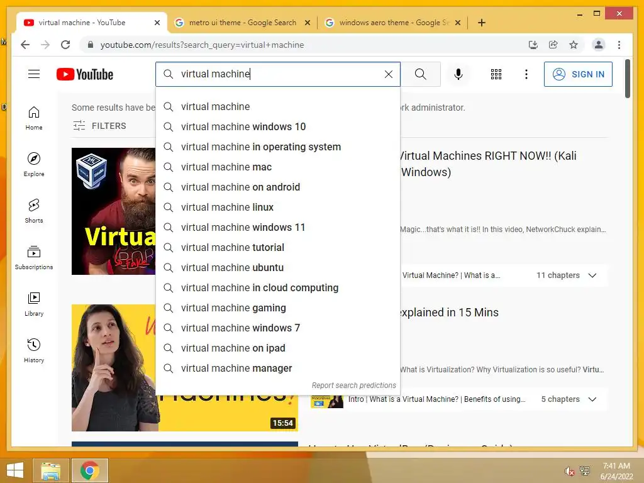
Task: Click the browser forward arrow
Action: pyautogui.click(x=45, y=45)
